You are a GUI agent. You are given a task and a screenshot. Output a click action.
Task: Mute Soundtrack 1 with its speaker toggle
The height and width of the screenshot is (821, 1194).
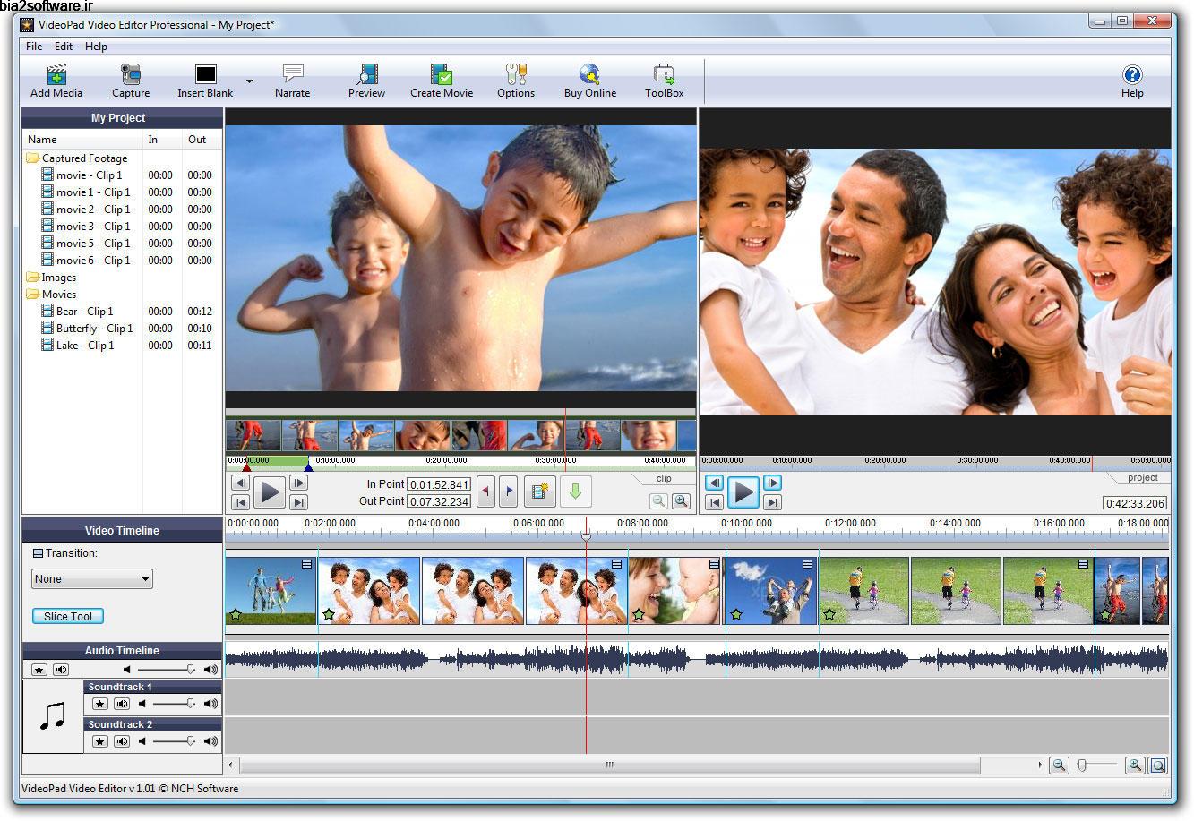pyautogui.click(x=122, y=704)
